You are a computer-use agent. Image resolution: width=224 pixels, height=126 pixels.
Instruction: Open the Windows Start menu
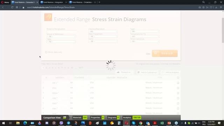tap(3, 123)
